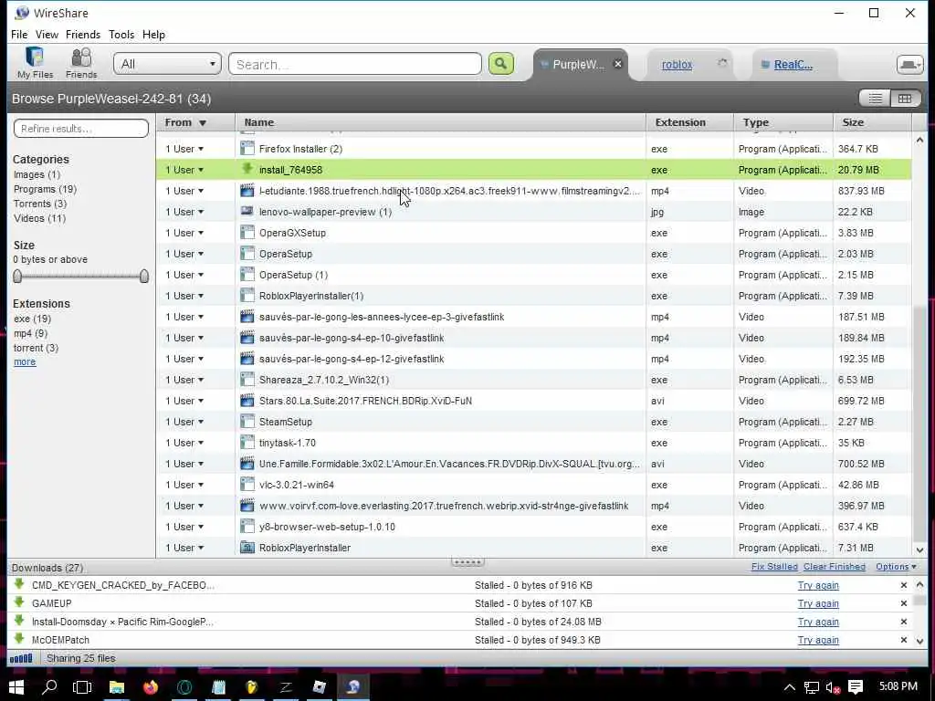Open the file-transfer dropdown icon at top right

(909, 65)
